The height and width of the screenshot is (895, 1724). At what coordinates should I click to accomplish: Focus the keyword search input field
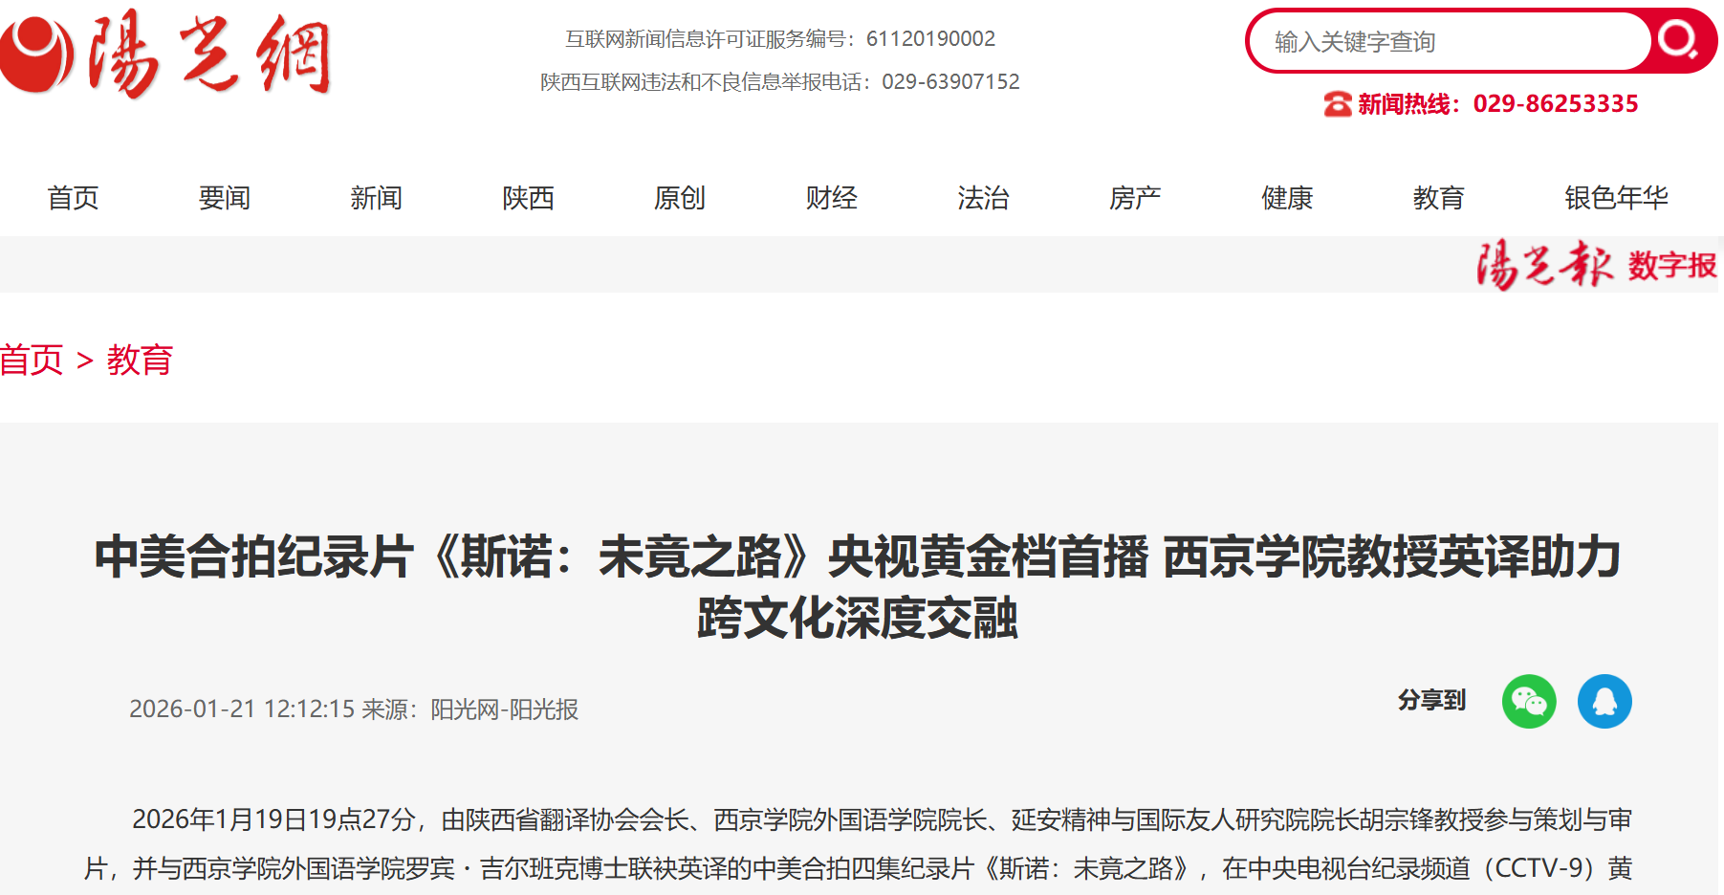pos(1449,41)
